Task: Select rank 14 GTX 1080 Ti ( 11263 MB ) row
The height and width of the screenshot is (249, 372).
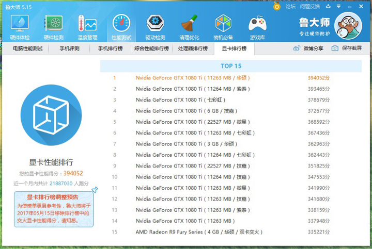Action: click(x=231, y=221)
